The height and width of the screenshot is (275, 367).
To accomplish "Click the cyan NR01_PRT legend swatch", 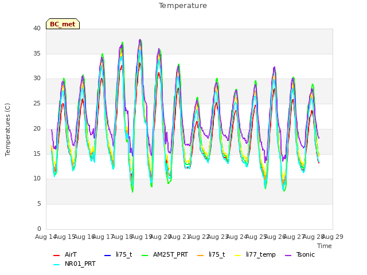I will click(x=56, y=265).
